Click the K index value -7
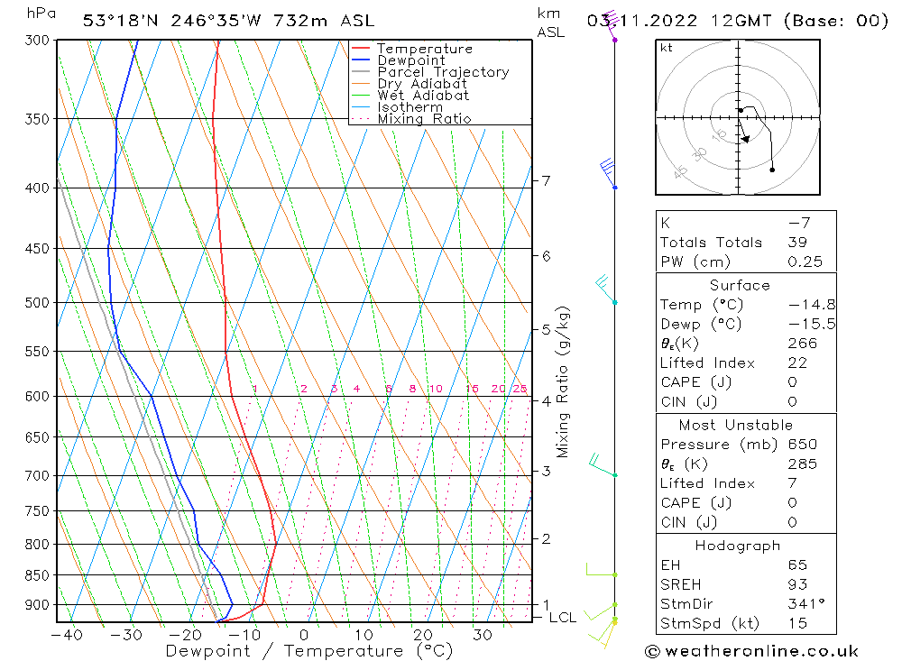902x661 pixels. click(x=799, y=223)
